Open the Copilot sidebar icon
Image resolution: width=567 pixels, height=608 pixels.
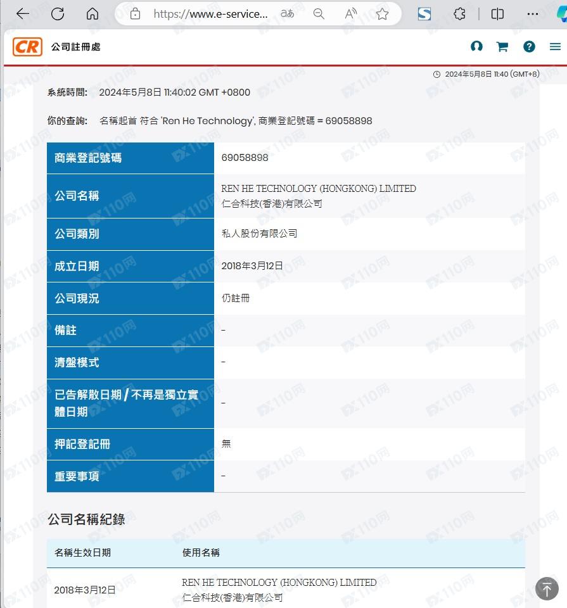point(561,14)
